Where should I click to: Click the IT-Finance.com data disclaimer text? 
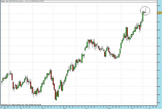(x=21, y=105)
